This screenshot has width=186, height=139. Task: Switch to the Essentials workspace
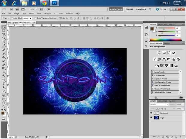pos(116,9)
